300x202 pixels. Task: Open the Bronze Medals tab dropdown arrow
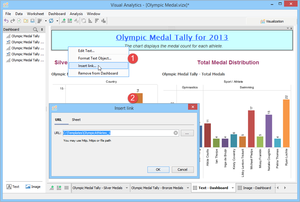[188, 188]
